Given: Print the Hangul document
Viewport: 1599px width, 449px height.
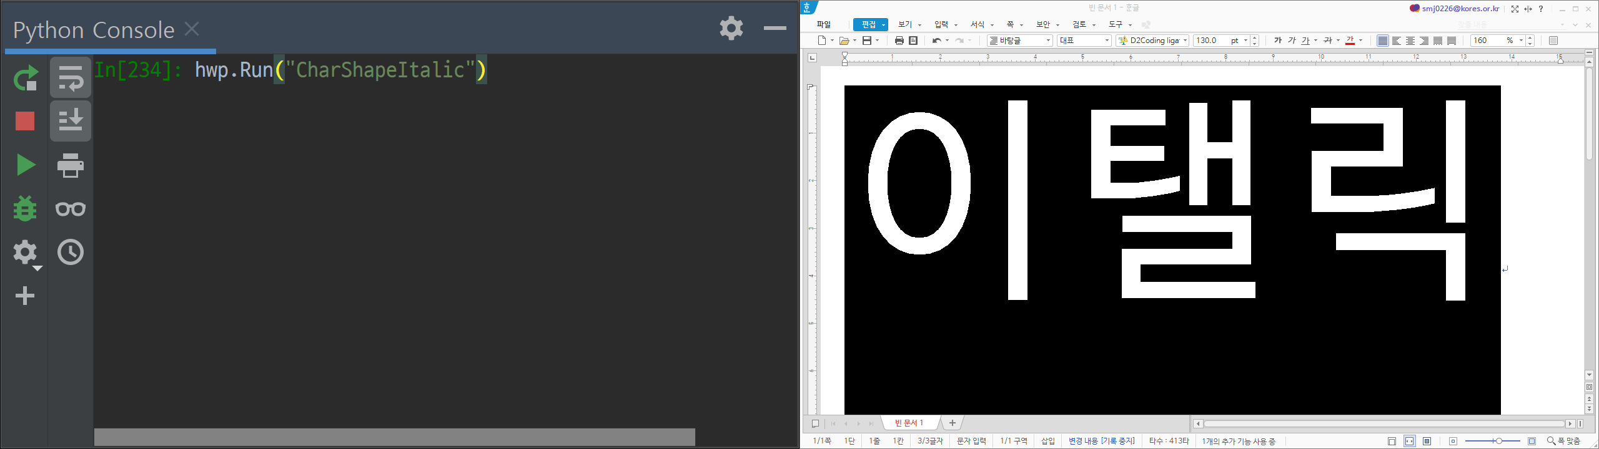Looking at the screenshot, I should click(899, 41).
